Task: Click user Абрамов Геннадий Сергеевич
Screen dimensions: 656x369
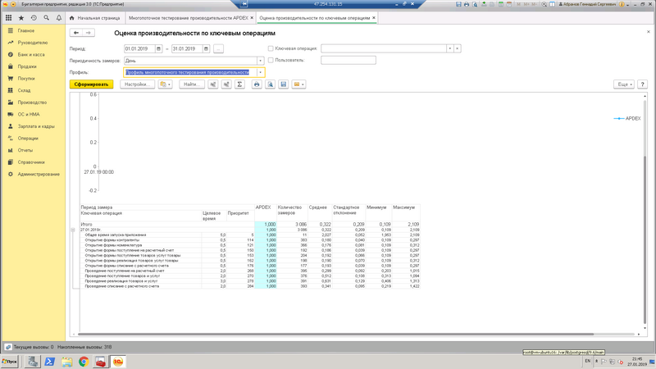Action: (x=587, y=4)
